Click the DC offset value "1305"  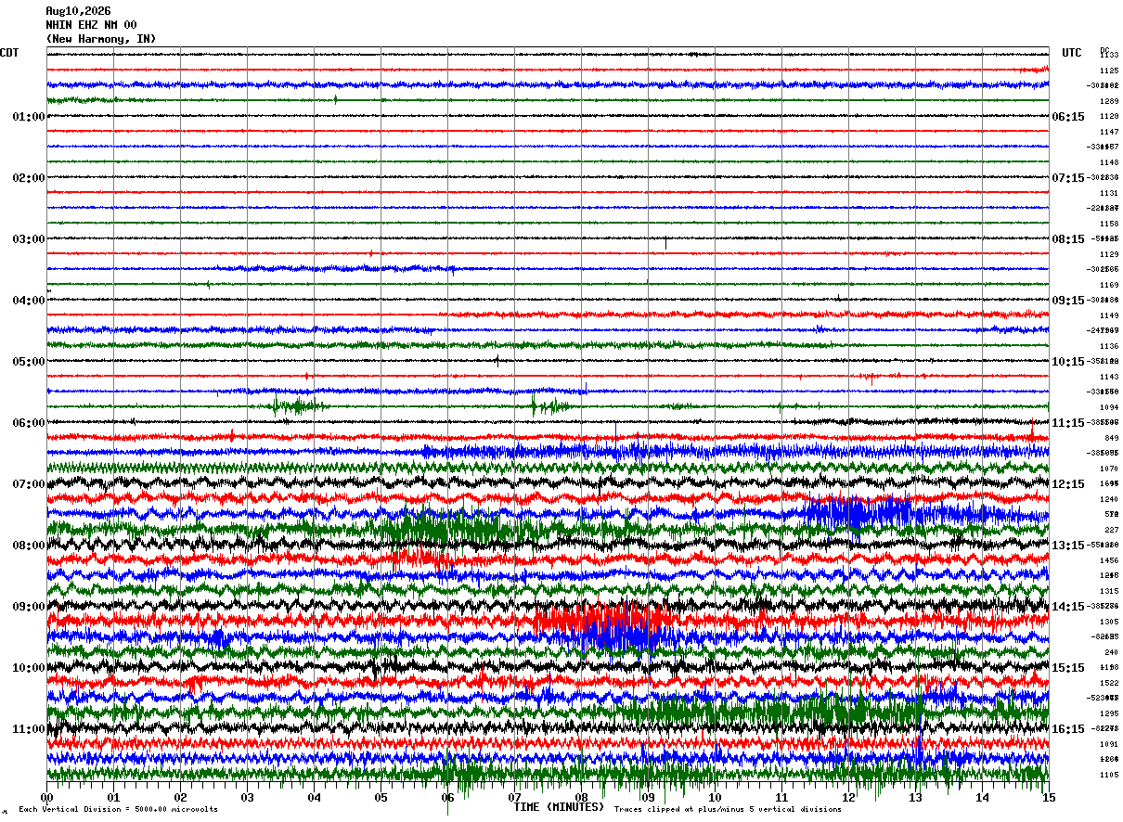(1109, 622)
